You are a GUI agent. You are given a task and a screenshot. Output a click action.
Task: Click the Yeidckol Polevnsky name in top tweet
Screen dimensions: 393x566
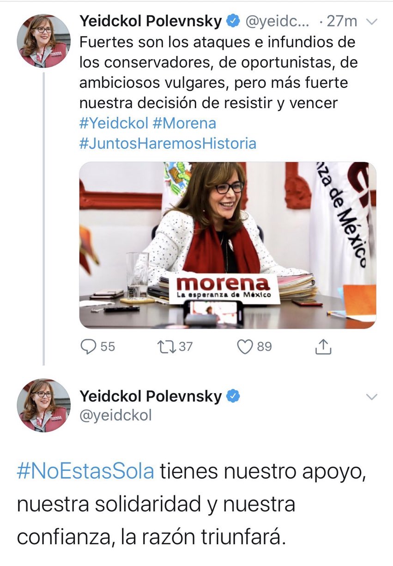151,21
